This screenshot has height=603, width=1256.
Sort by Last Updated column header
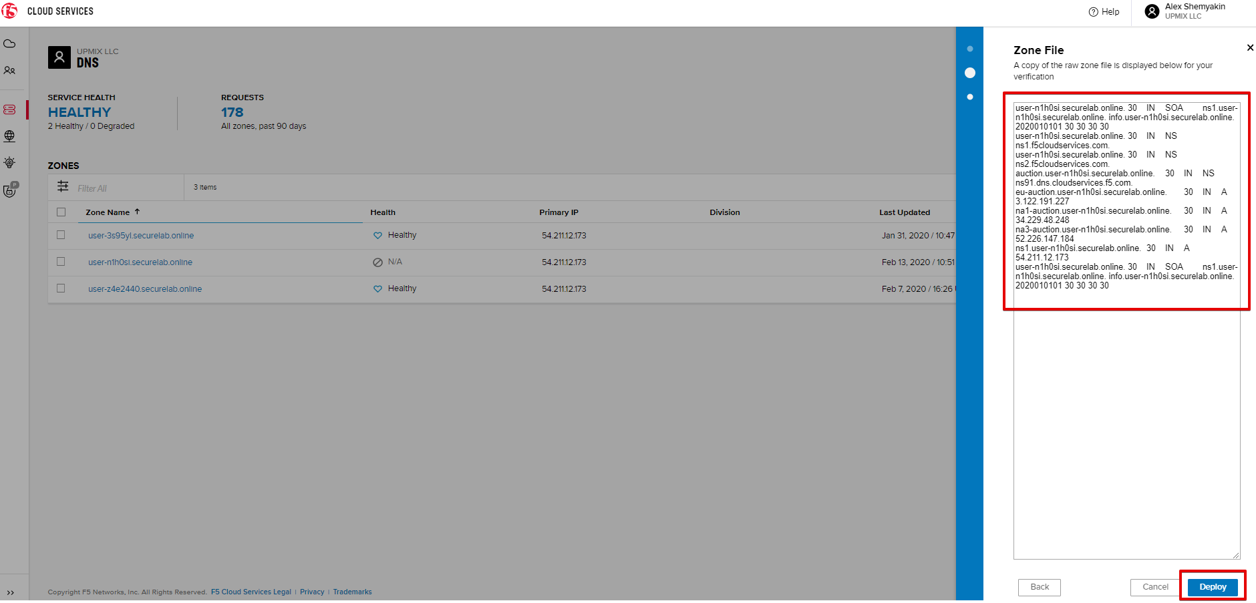[x=905, y=212]
